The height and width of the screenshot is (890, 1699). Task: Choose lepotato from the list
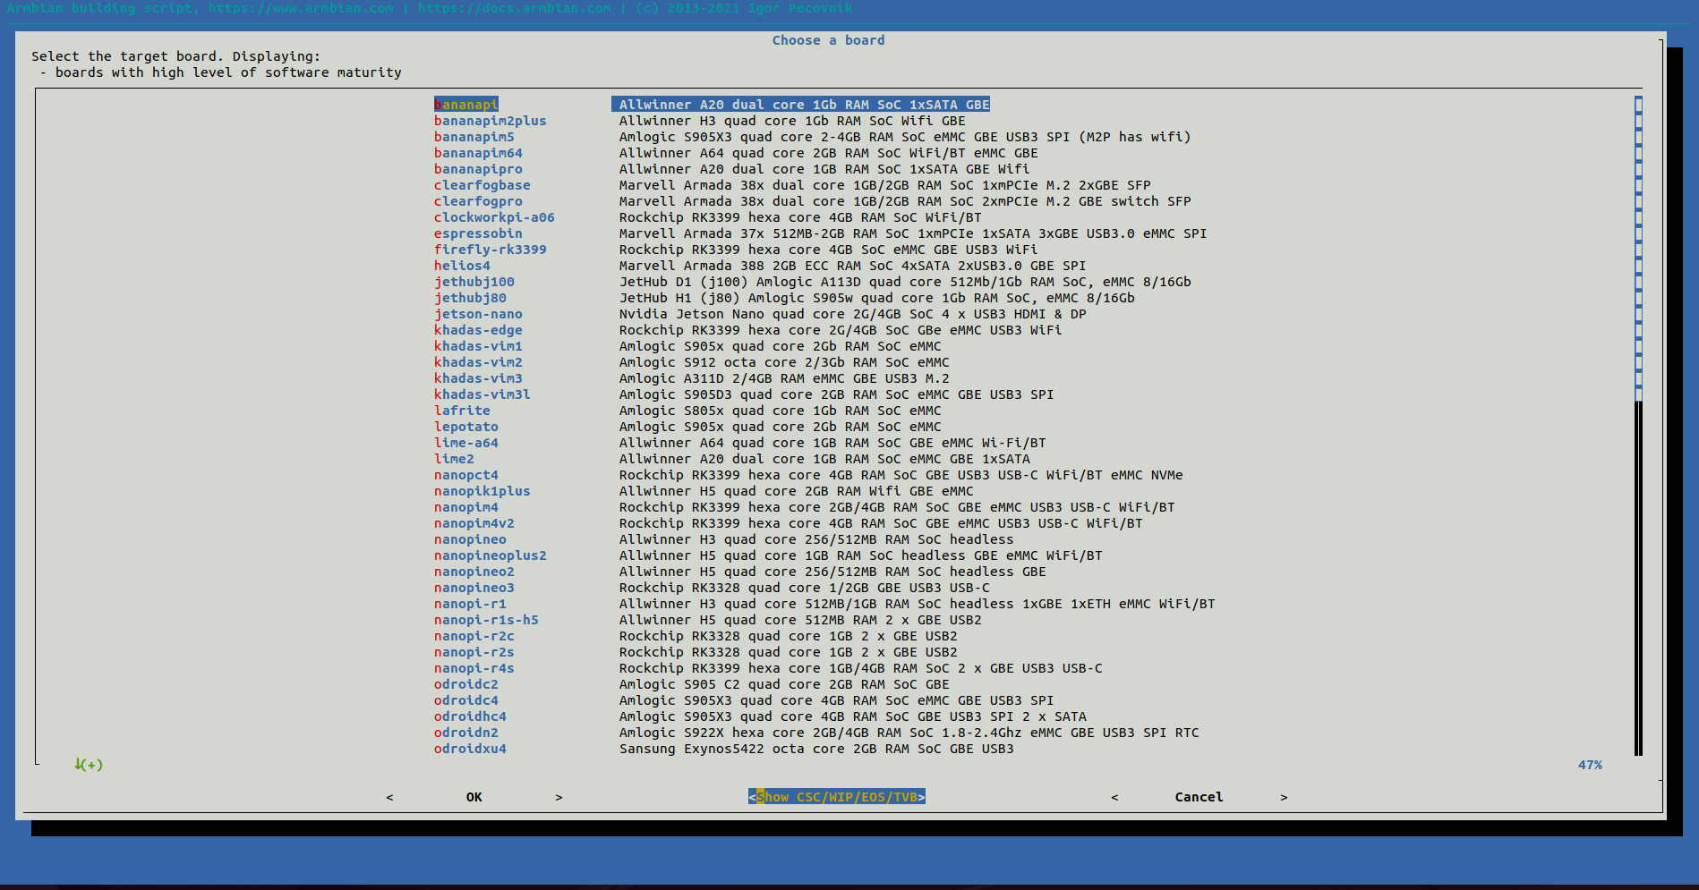point(465,427)
